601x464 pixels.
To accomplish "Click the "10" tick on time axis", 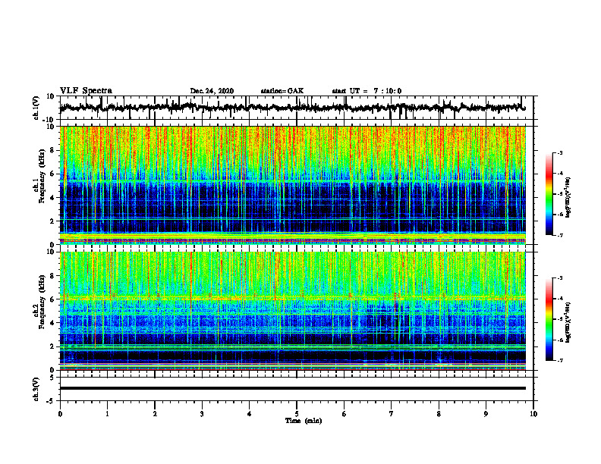I will click(533, 414).
